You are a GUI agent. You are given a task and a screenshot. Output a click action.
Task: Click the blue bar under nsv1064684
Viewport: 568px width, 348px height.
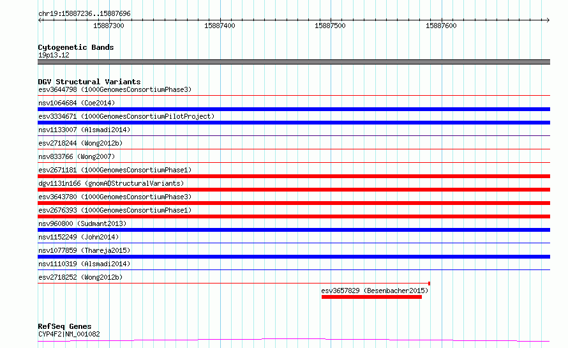tap(294, 109)
